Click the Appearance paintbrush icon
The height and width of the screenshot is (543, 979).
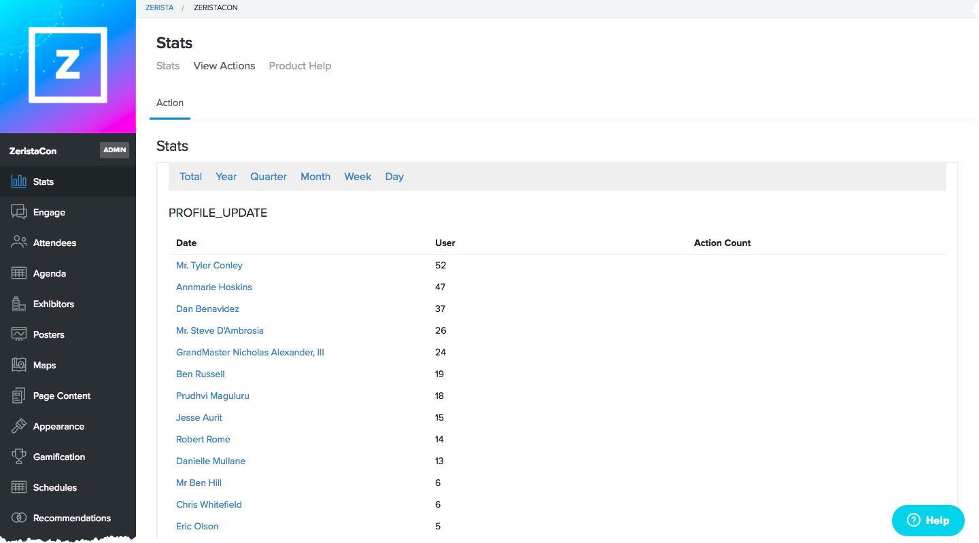coord(19,426)
